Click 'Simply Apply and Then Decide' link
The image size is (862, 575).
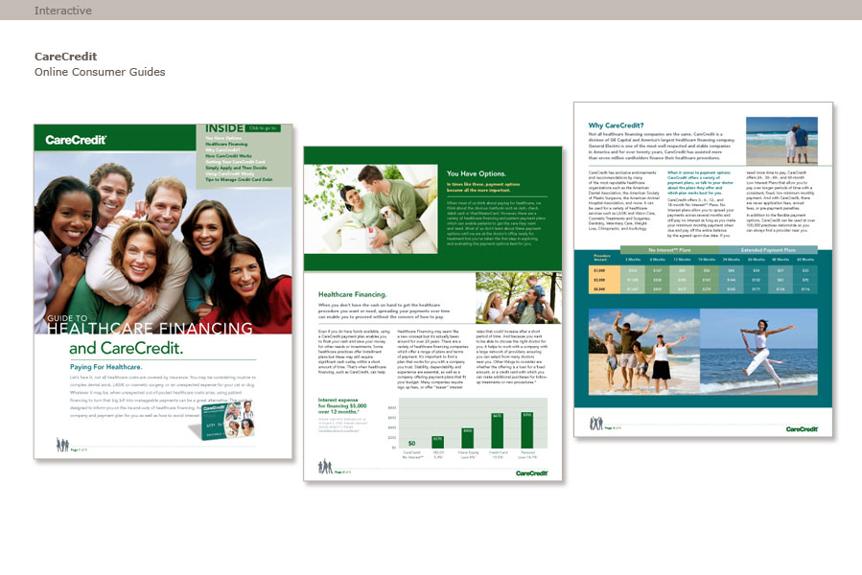click(x=237, y=166)
